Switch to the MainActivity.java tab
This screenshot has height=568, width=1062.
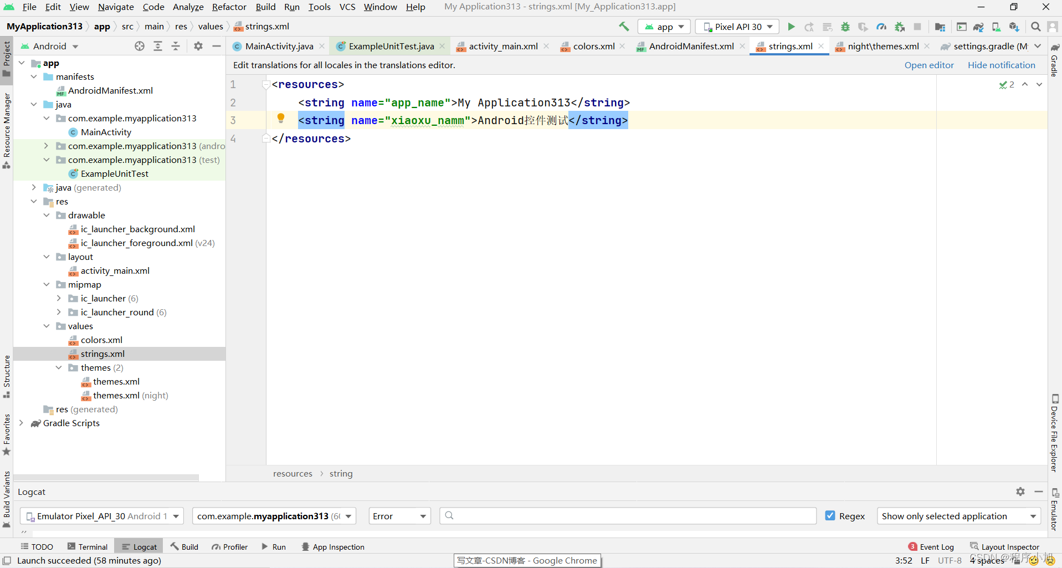tap(279, 46)
